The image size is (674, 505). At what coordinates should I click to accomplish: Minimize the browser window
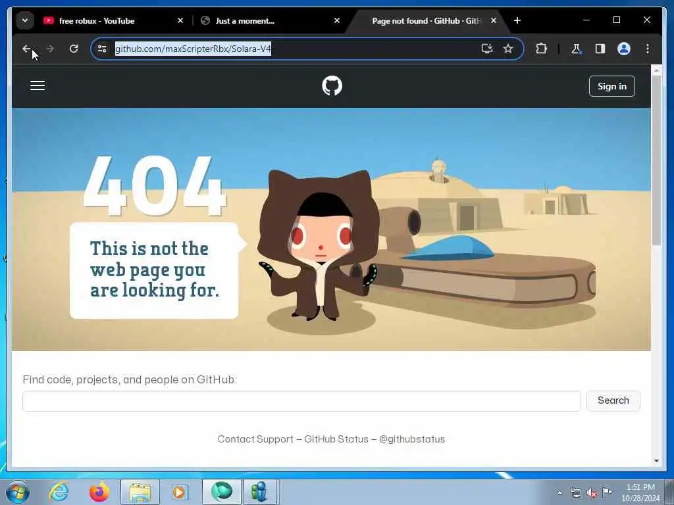(x=586, y=20)
